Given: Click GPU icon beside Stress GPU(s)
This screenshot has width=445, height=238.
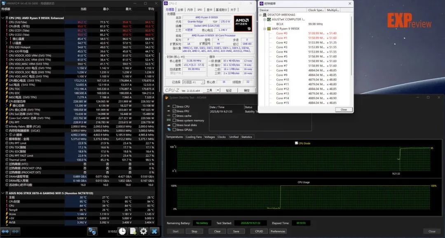Looking at the screenshot, I should [169, 129].
